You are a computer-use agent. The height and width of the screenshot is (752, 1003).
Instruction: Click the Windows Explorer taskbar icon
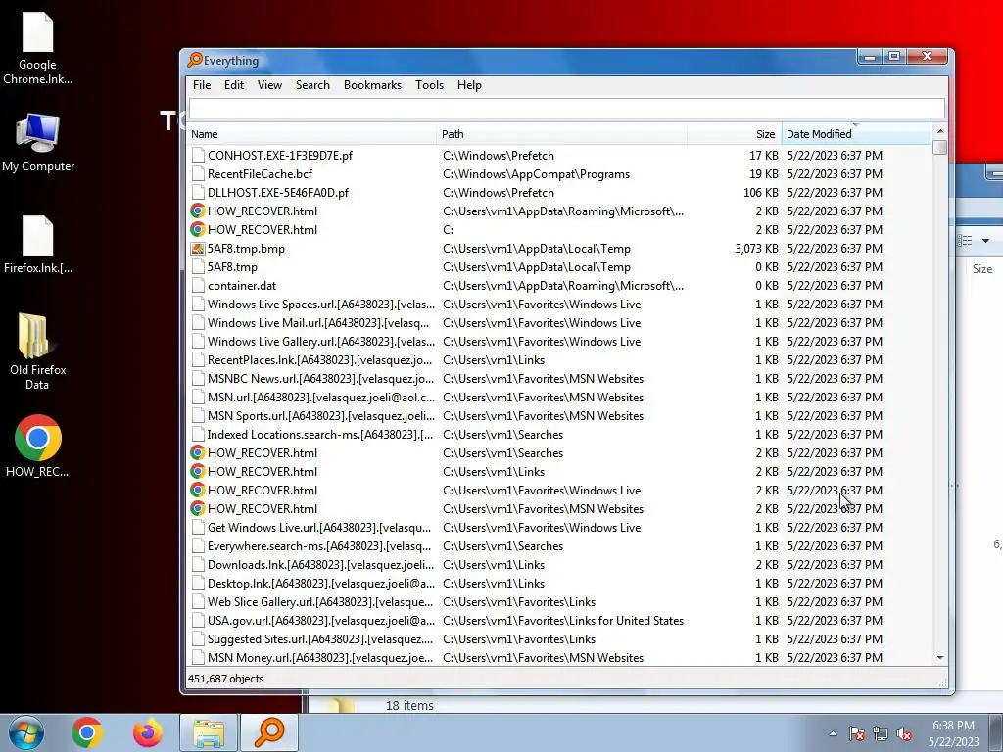click(x=209, y=732)
